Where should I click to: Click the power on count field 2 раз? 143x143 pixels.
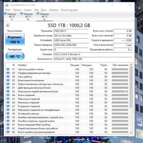coord(123,45)
